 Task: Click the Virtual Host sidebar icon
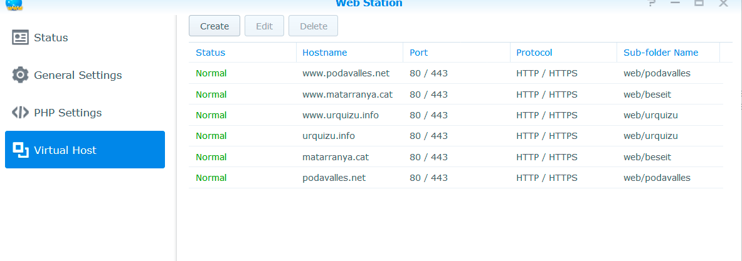[x=21, y=150]
